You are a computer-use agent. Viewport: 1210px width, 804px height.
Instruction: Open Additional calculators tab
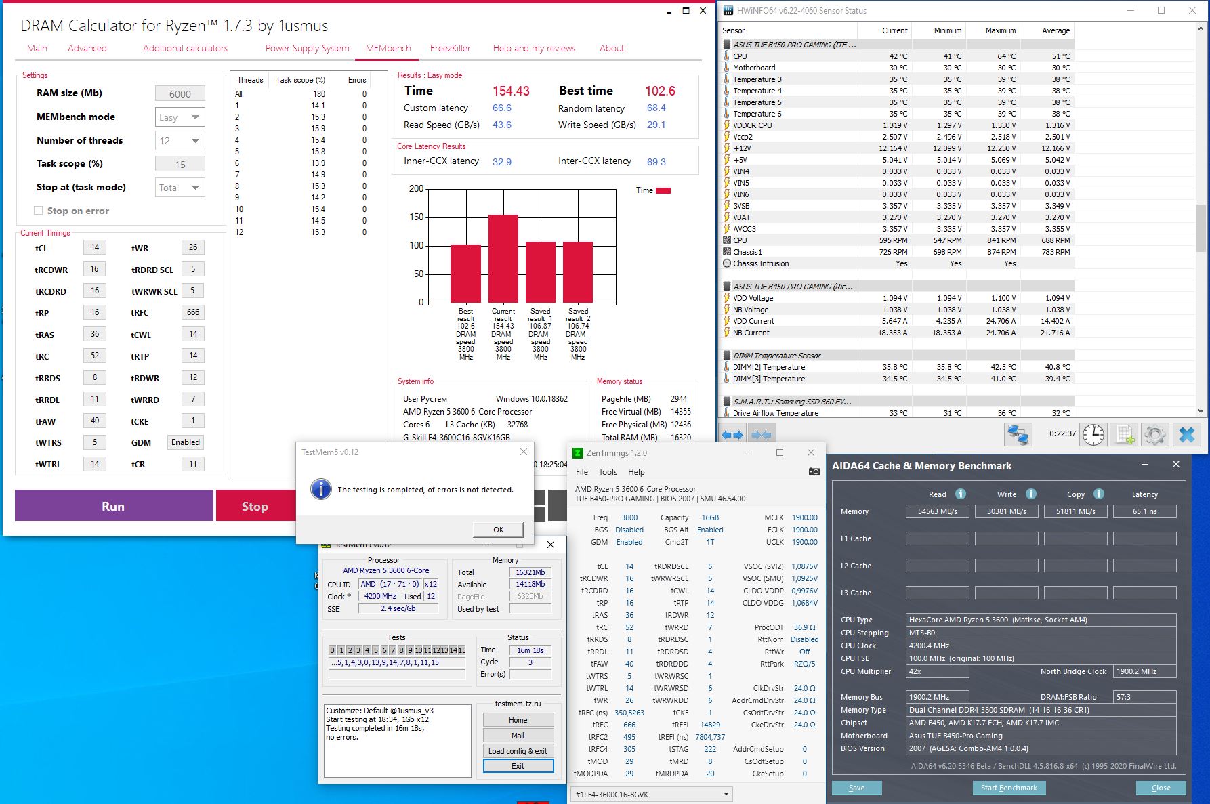tap(185, 48)
